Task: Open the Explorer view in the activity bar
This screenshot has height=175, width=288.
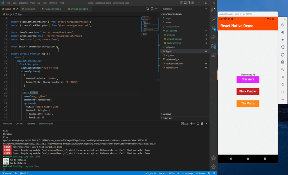Action: tap(213, 10)
